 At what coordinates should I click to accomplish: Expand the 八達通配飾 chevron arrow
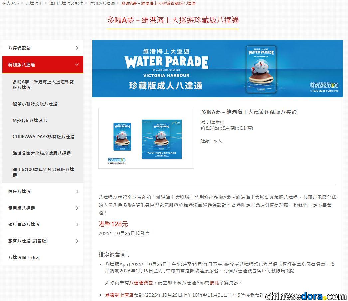(x=77, y=48)
